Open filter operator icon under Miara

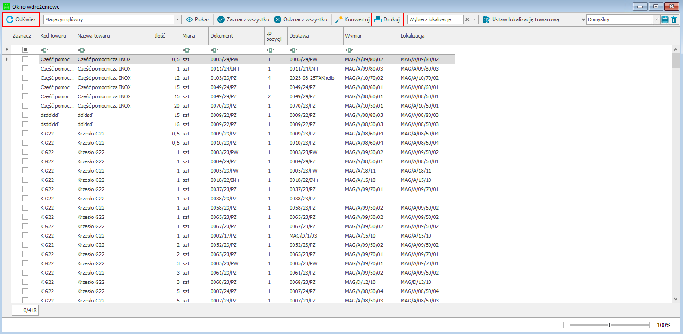tap(187, 50)
